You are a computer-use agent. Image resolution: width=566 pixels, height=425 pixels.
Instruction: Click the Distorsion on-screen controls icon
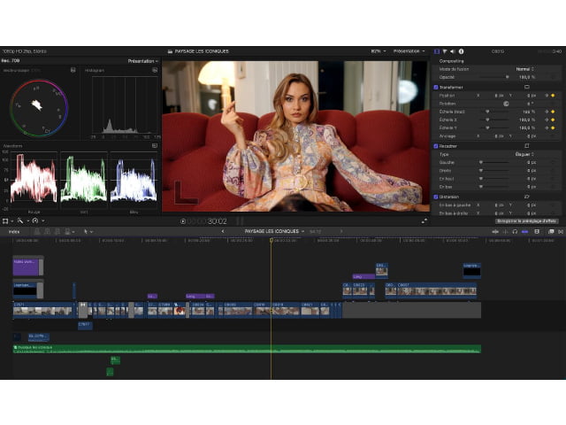point(527,197)
